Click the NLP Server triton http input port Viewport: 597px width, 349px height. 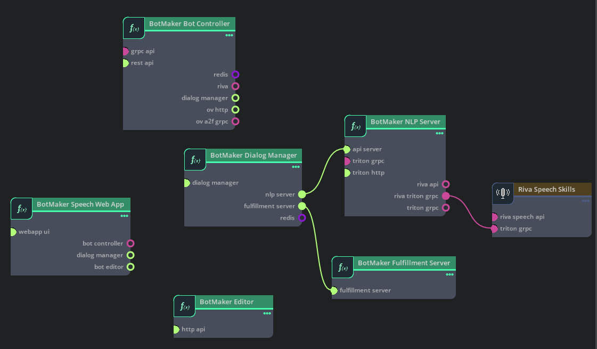click(347, 173)
